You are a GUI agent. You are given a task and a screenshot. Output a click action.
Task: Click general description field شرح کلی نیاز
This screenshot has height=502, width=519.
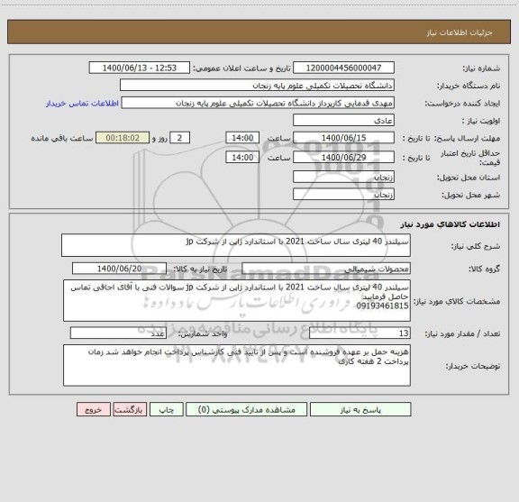coord(236,245)
